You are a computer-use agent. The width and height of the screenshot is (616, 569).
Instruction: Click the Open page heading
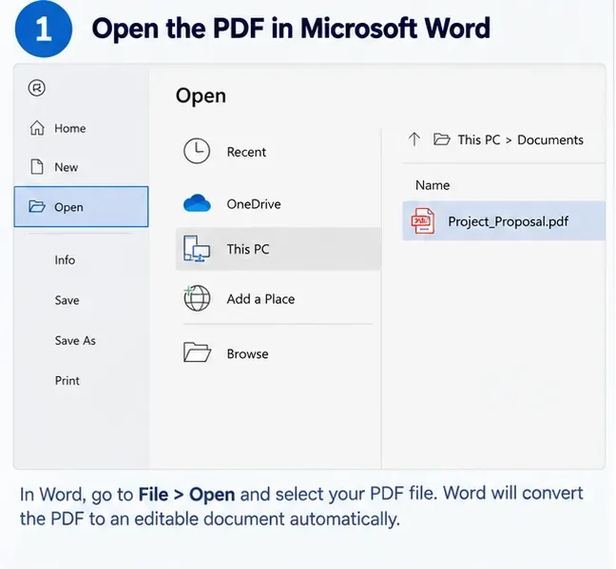click(x=201, y=96)
